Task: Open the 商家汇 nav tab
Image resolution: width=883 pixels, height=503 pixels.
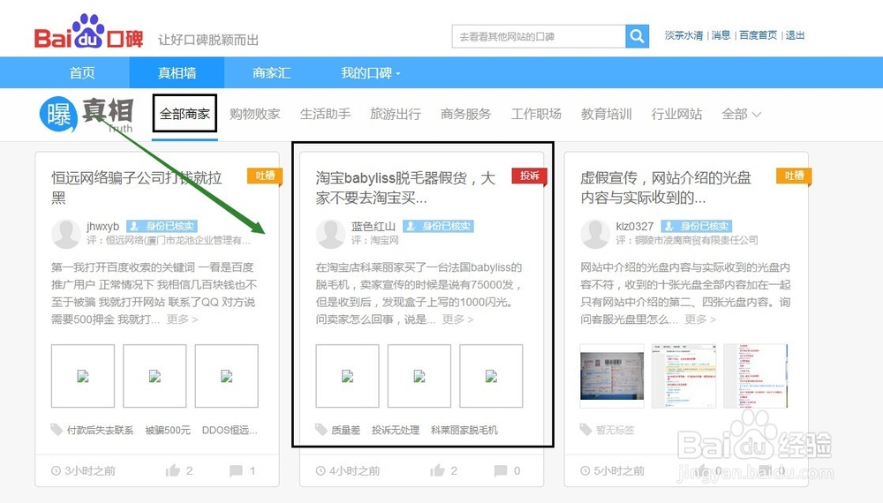Action: (x=271, y=73)
